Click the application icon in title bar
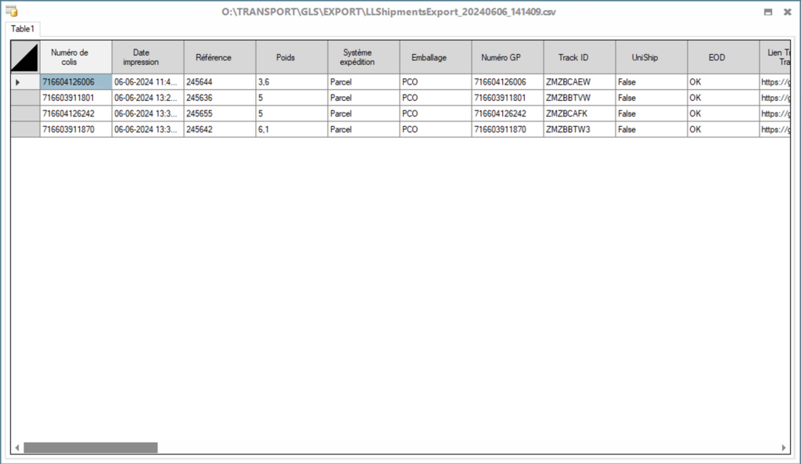The height and width of the screenshot is (464, 801). pyautogui.click(x=12, y=12)
